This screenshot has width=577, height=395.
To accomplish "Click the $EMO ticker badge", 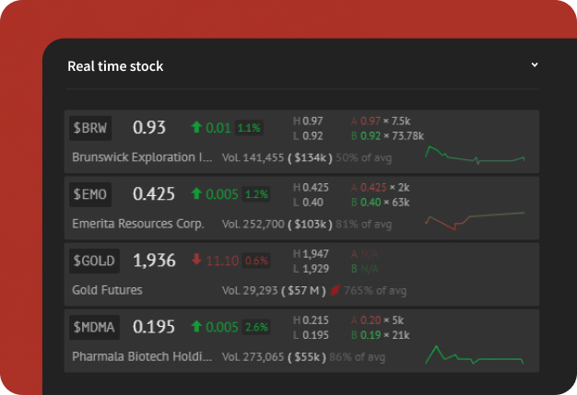I will pos(92,193).
